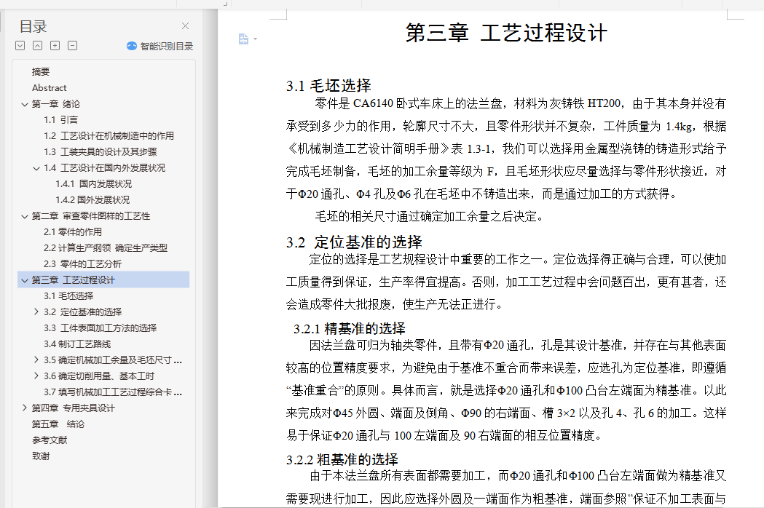The image size is (764, 508).
Task: Go to 参考文献 in the outline
Action: 50,440
